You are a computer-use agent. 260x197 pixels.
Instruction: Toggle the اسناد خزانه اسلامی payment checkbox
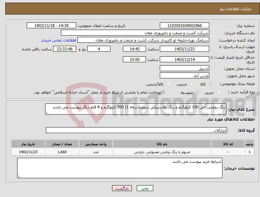pyautogui.click(x=165, y=92)
